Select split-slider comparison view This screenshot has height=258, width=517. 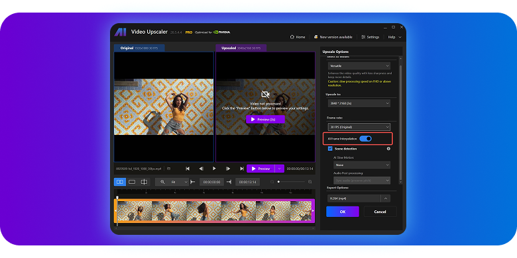click(x=144, y=182)
